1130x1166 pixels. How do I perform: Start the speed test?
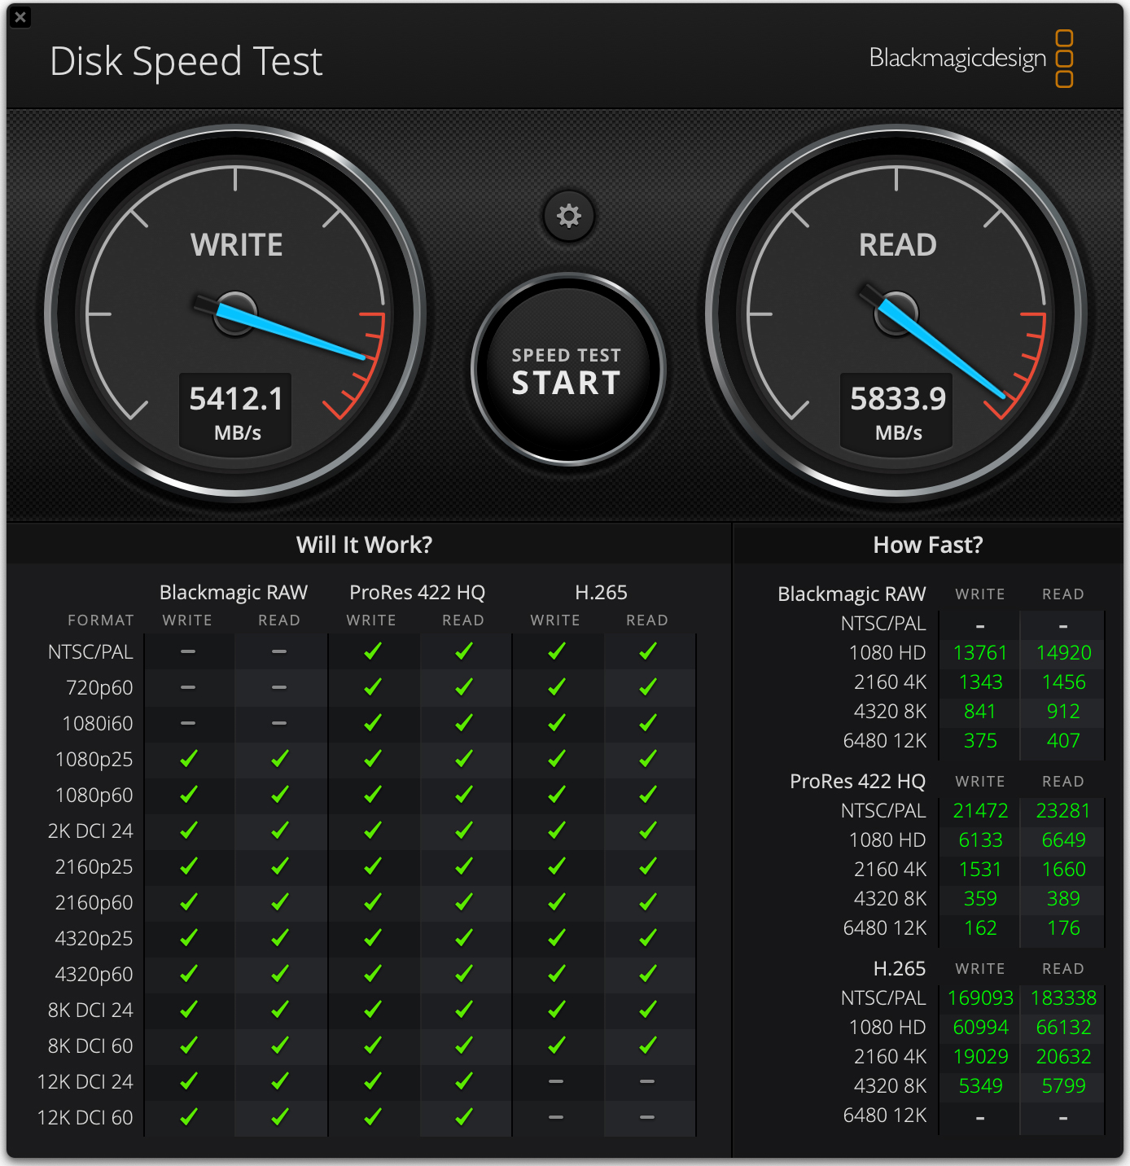[568, 370]
